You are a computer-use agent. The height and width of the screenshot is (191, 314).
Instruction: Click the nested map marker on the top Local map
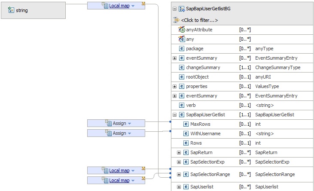[143, 3]
